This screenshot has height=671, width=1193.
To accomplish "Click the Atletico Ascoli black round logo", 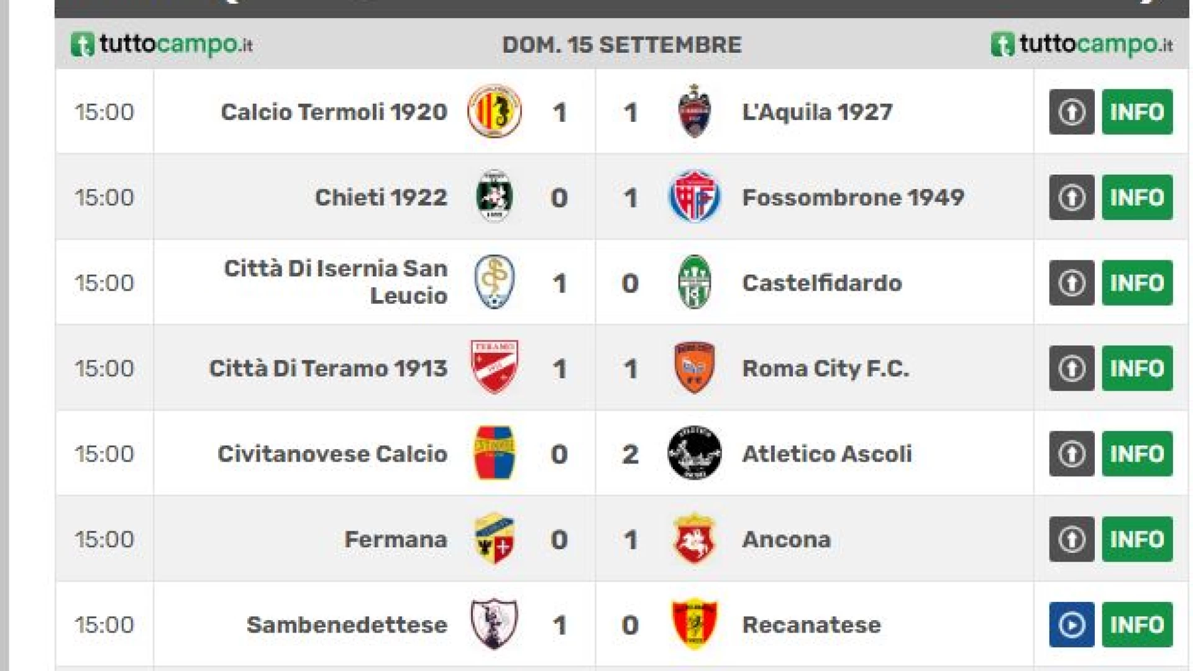I will 694,453.
